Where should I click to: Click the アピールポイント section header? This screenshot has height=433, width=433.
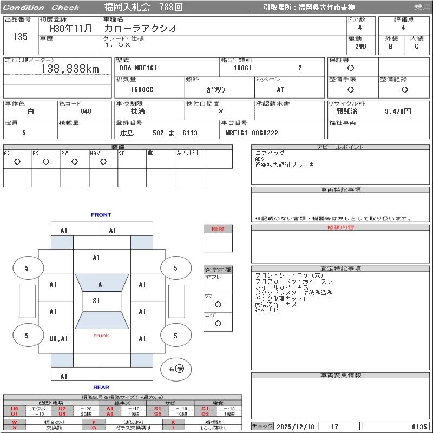pos(340,147)
